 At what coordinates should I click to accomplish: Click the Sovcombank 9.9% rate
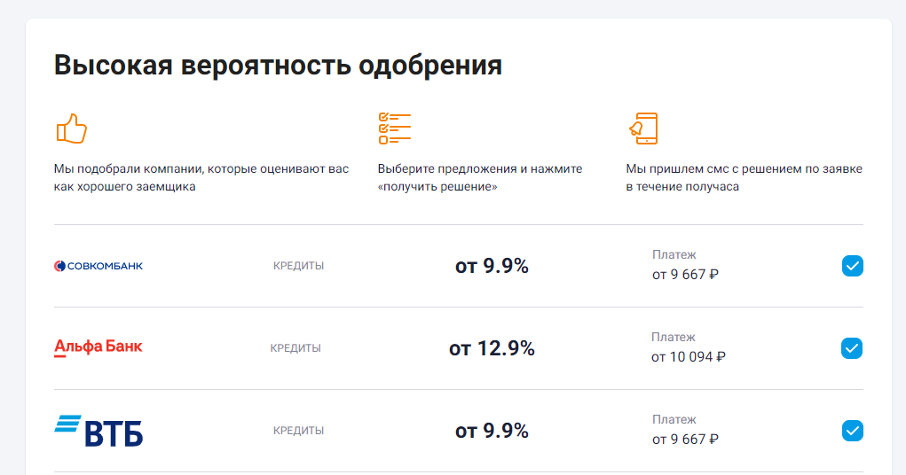pos(492,266)
